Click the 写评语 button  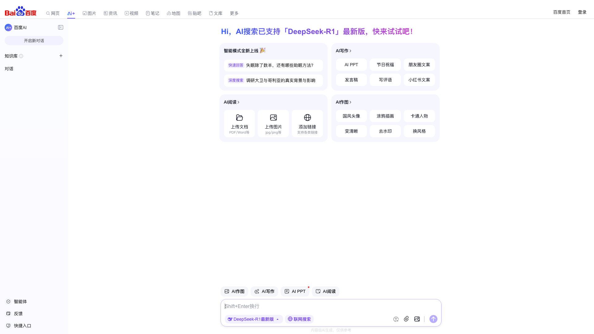(x=385, y=80)
